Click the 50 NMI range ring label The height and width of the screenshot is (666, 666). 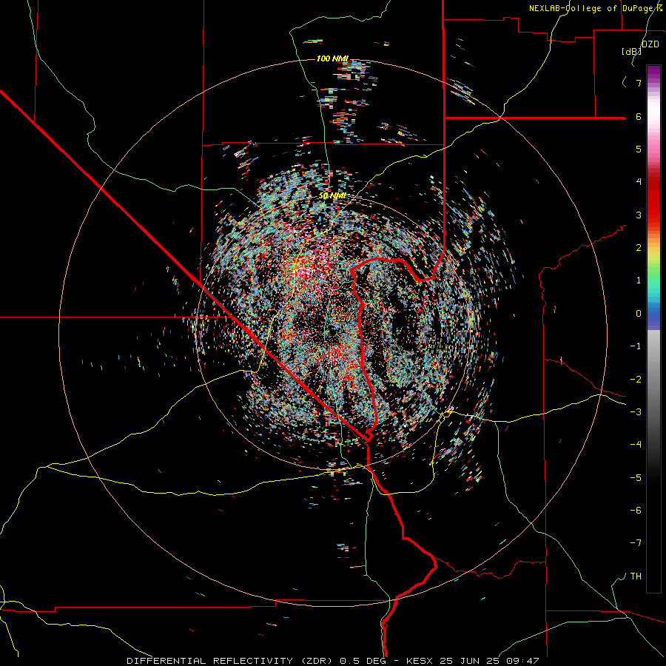(x=332, y=195)
